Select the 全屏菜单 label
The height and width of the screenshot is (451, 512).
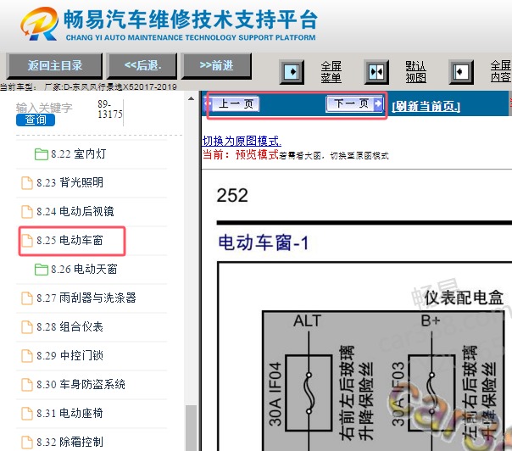(x=331, y=72)
